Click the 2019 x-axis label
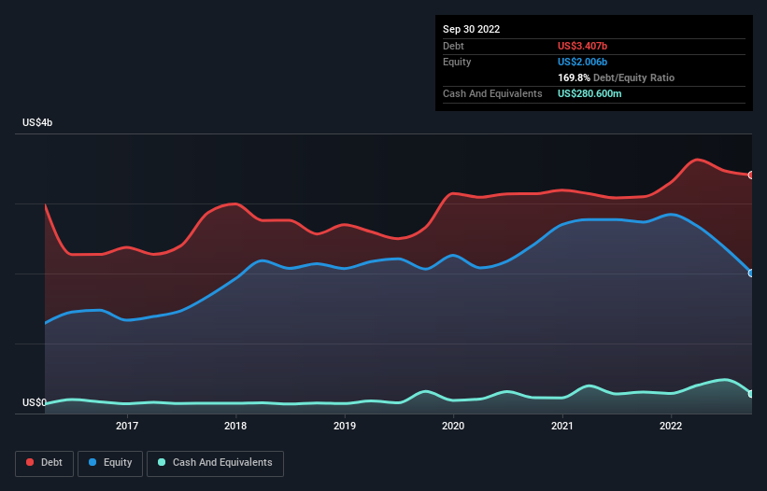767x491 pixels. [x=345, y=426]
